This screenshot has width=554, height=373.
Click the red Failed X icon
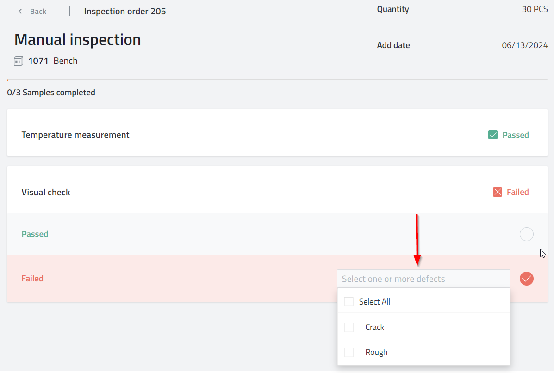click(x=498, y=192)
